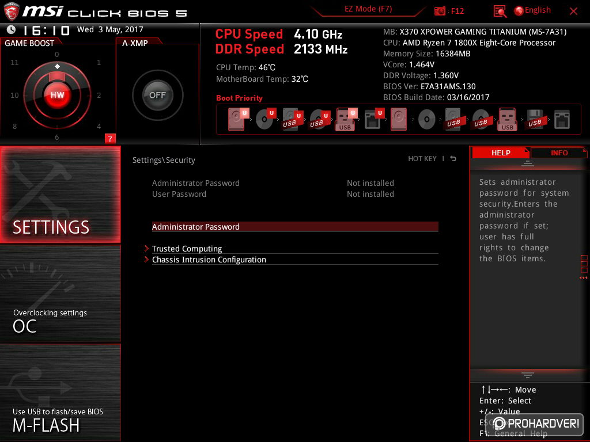Open the OC overclocking settings tile
This screenshot has width=590, height=442.
coord(60,294)
